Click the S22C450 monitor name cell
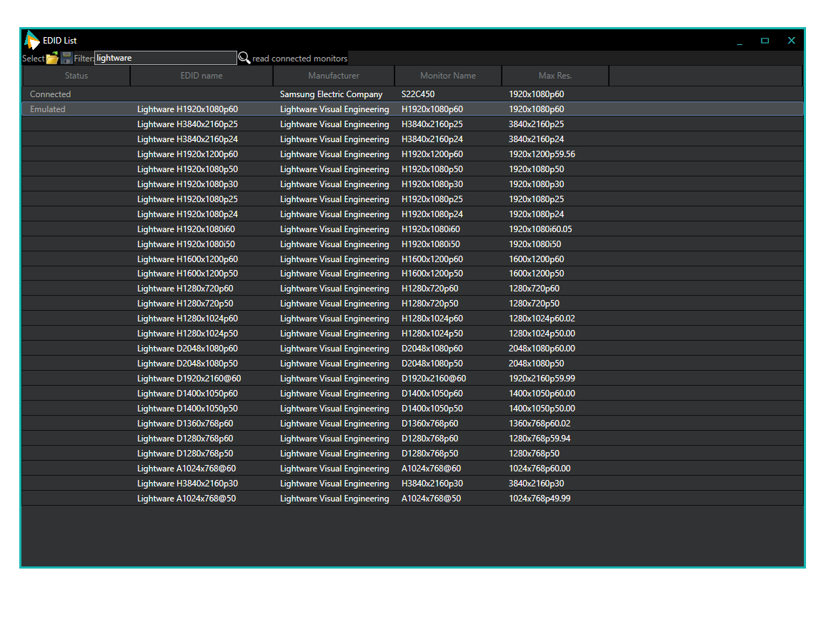 pyautogui.click(x=418, y=94)
